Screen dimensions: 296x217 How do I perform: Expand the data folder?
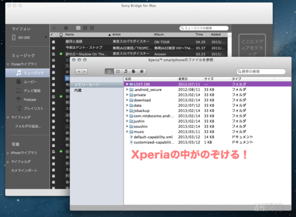[x=127, y=105]
